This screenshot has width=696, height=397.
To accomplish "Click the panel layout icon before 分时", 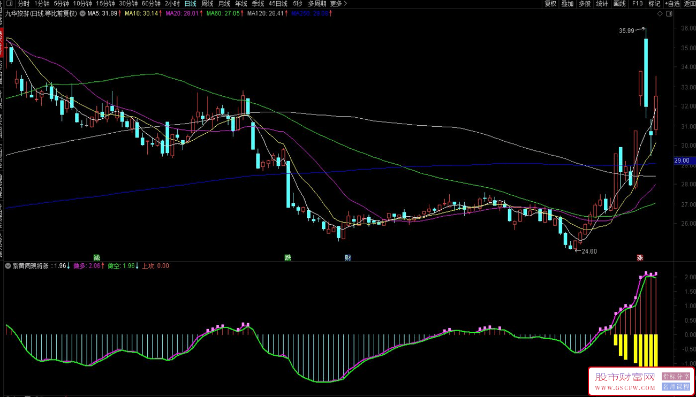I will point(10,3).
